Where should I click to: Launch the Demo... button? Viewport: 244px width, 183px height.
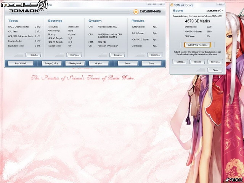pyautogui.click(x=128, y=63)
